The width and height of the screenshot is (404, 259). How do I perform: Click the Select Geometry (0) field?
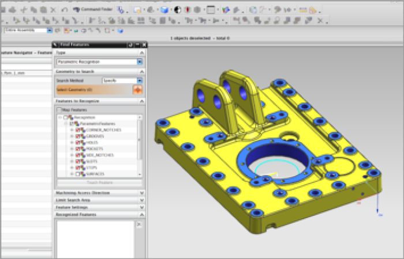click(x=94, y=90)
